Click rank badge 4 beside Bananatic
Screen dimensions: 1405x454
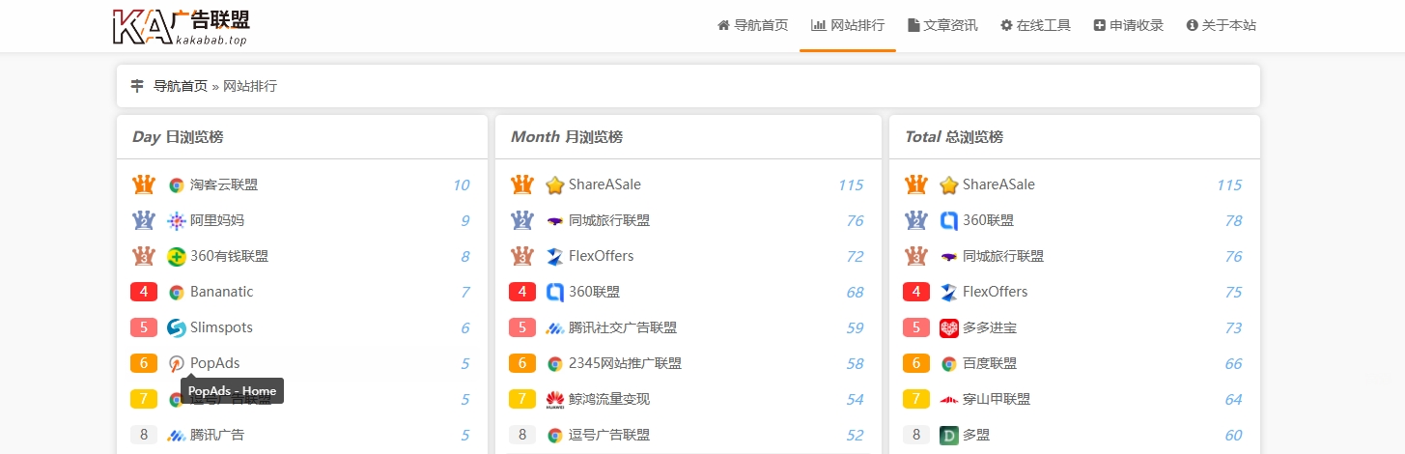144,292
